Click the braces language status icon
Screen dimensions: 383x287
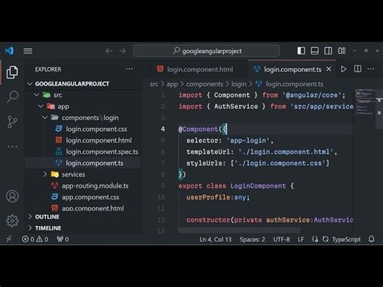tap(315, 239)
